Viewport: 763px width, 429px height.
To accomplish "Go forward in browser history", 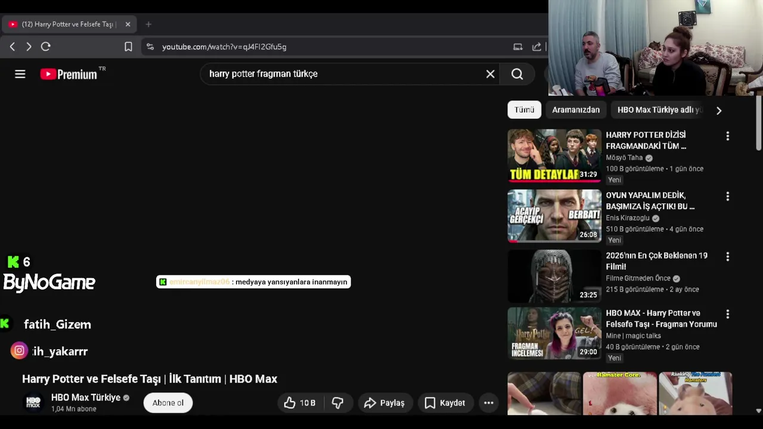I will 29,46.
